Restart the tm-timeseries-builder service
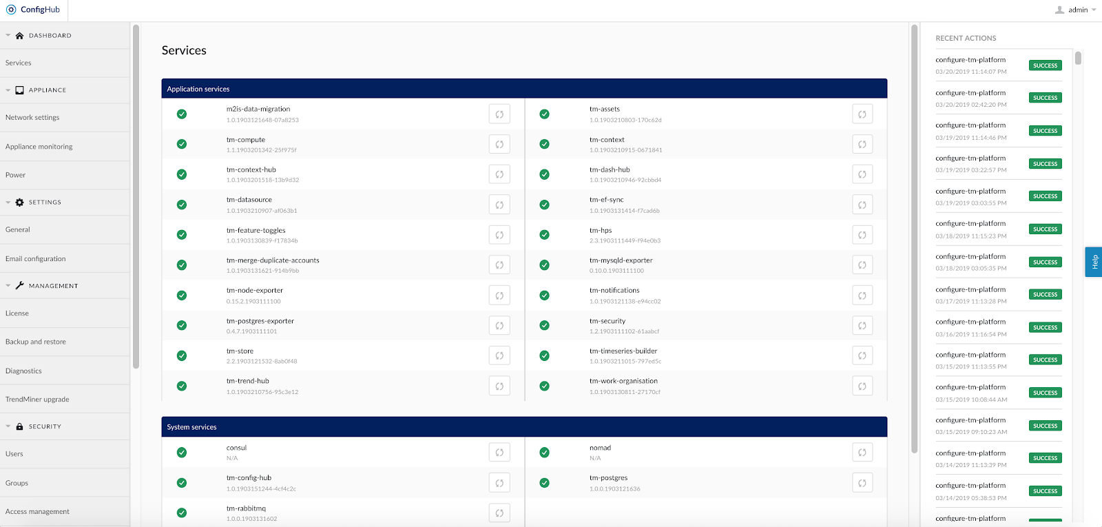 (x=862, y=355)
